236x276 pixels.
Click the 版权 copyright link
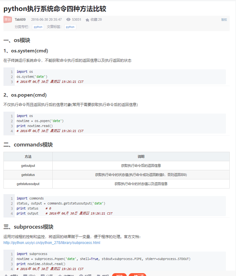point(224,20)
